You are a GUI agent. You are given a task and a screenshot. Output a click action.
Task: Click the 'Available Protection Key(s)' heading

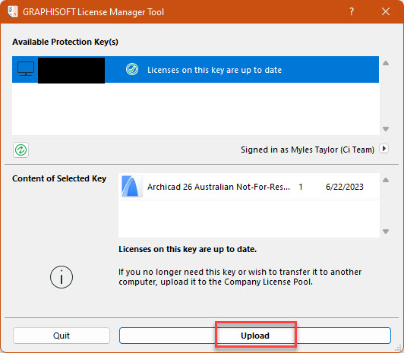point(65,42)
